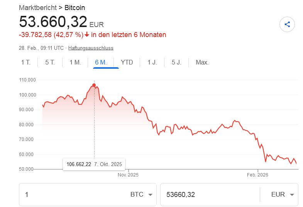Click the BTC amount input field

[73, 195]
